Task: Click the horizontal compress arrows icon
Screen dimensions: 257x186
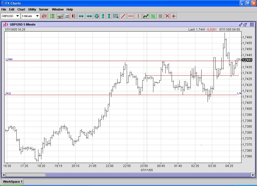Action: click(x=89, y=16)
